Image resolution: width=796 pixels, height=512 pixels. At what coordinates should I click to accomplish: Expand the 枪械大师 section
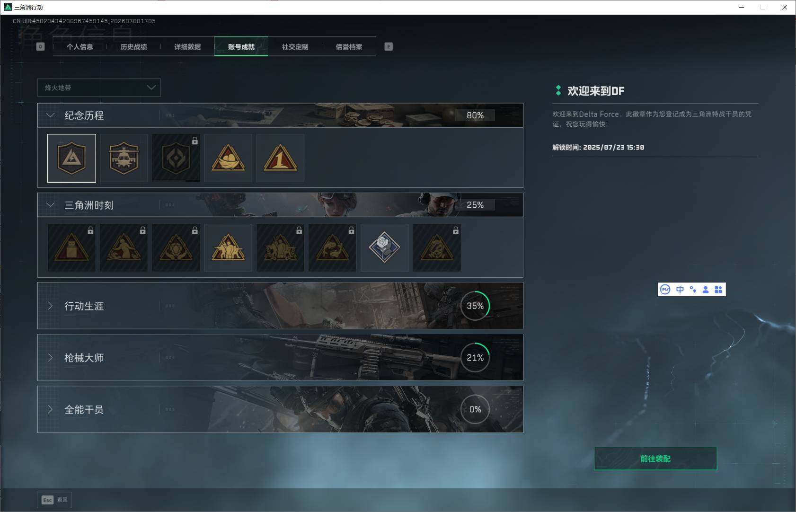(x=50, y=357)
